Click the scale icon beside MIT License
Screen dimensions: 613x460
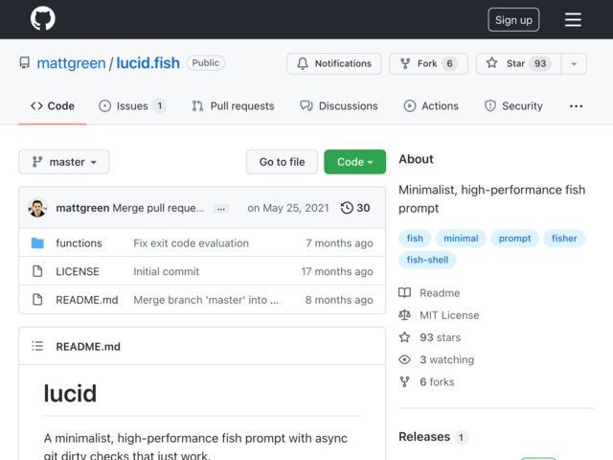coord(404,315)
